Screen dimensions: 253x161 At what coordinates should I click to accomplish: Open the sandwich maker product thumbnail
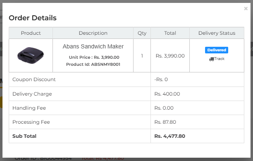[x=31, y=55]
